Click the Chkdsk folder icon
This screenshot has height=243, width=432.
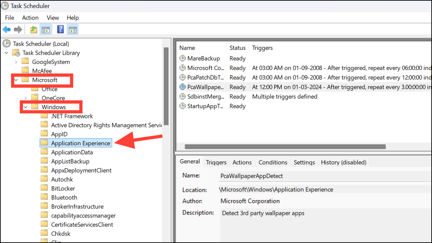pos(44,233)
